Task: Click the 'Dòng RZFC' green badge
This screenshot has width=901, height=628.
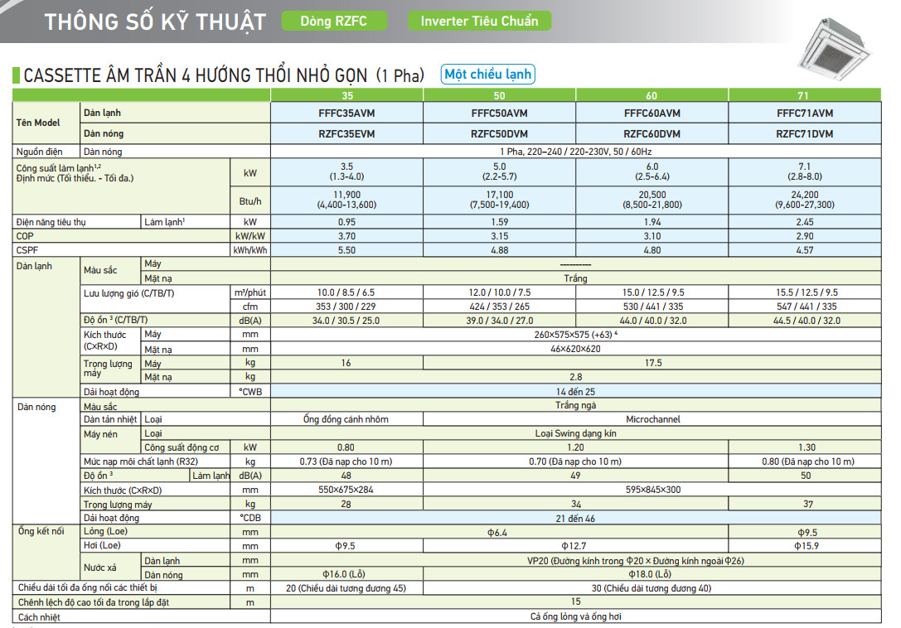Action: (x=334, y=22)
